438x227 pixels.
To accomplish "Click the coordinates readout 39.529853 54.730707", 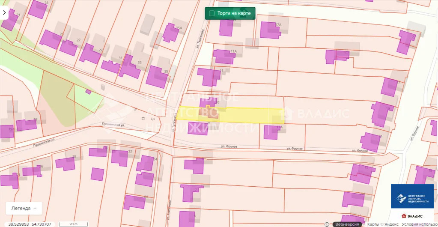I will point(30,224).
